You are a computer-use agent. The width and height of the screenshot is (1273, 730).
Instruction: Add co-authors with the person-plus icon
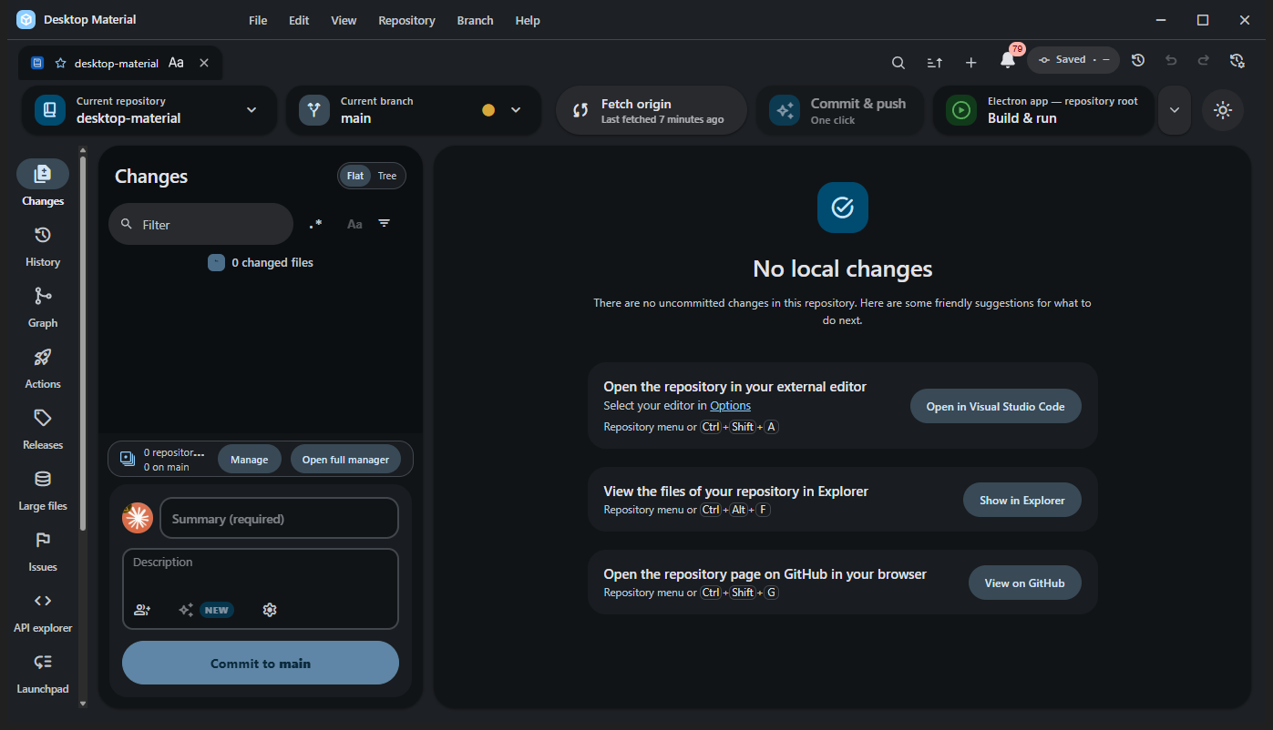pyautogui.click(x=142, y=610)
